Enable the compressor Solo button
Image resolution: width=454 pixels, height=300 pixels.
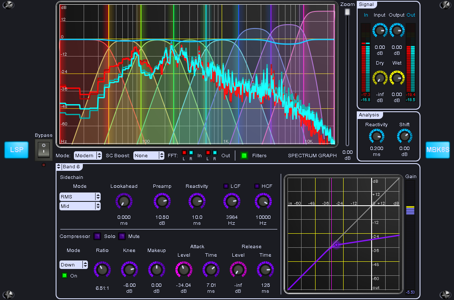(x=97, y=236)
